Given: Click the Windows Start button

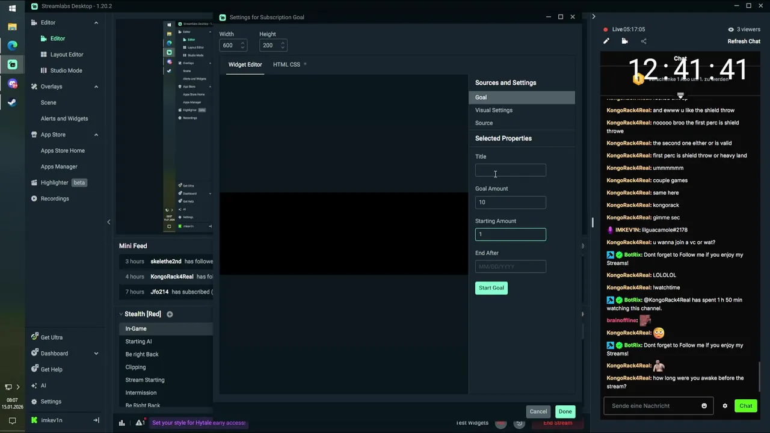Looking at the screenshot, I should [12, 8].
